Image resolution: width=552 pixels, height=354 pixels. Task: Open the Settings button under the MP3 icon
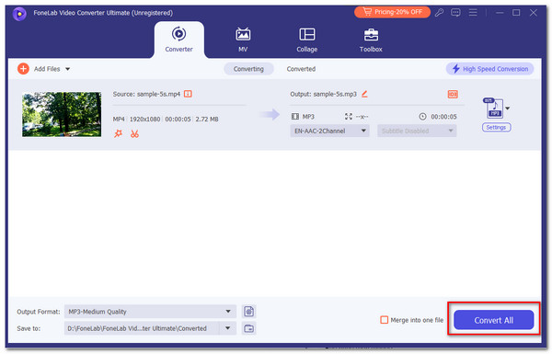[496, 128]
